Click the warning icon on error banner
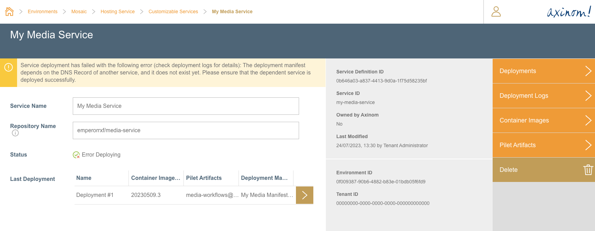This screenshot has height=231, width=595. (x=8, y=67)
